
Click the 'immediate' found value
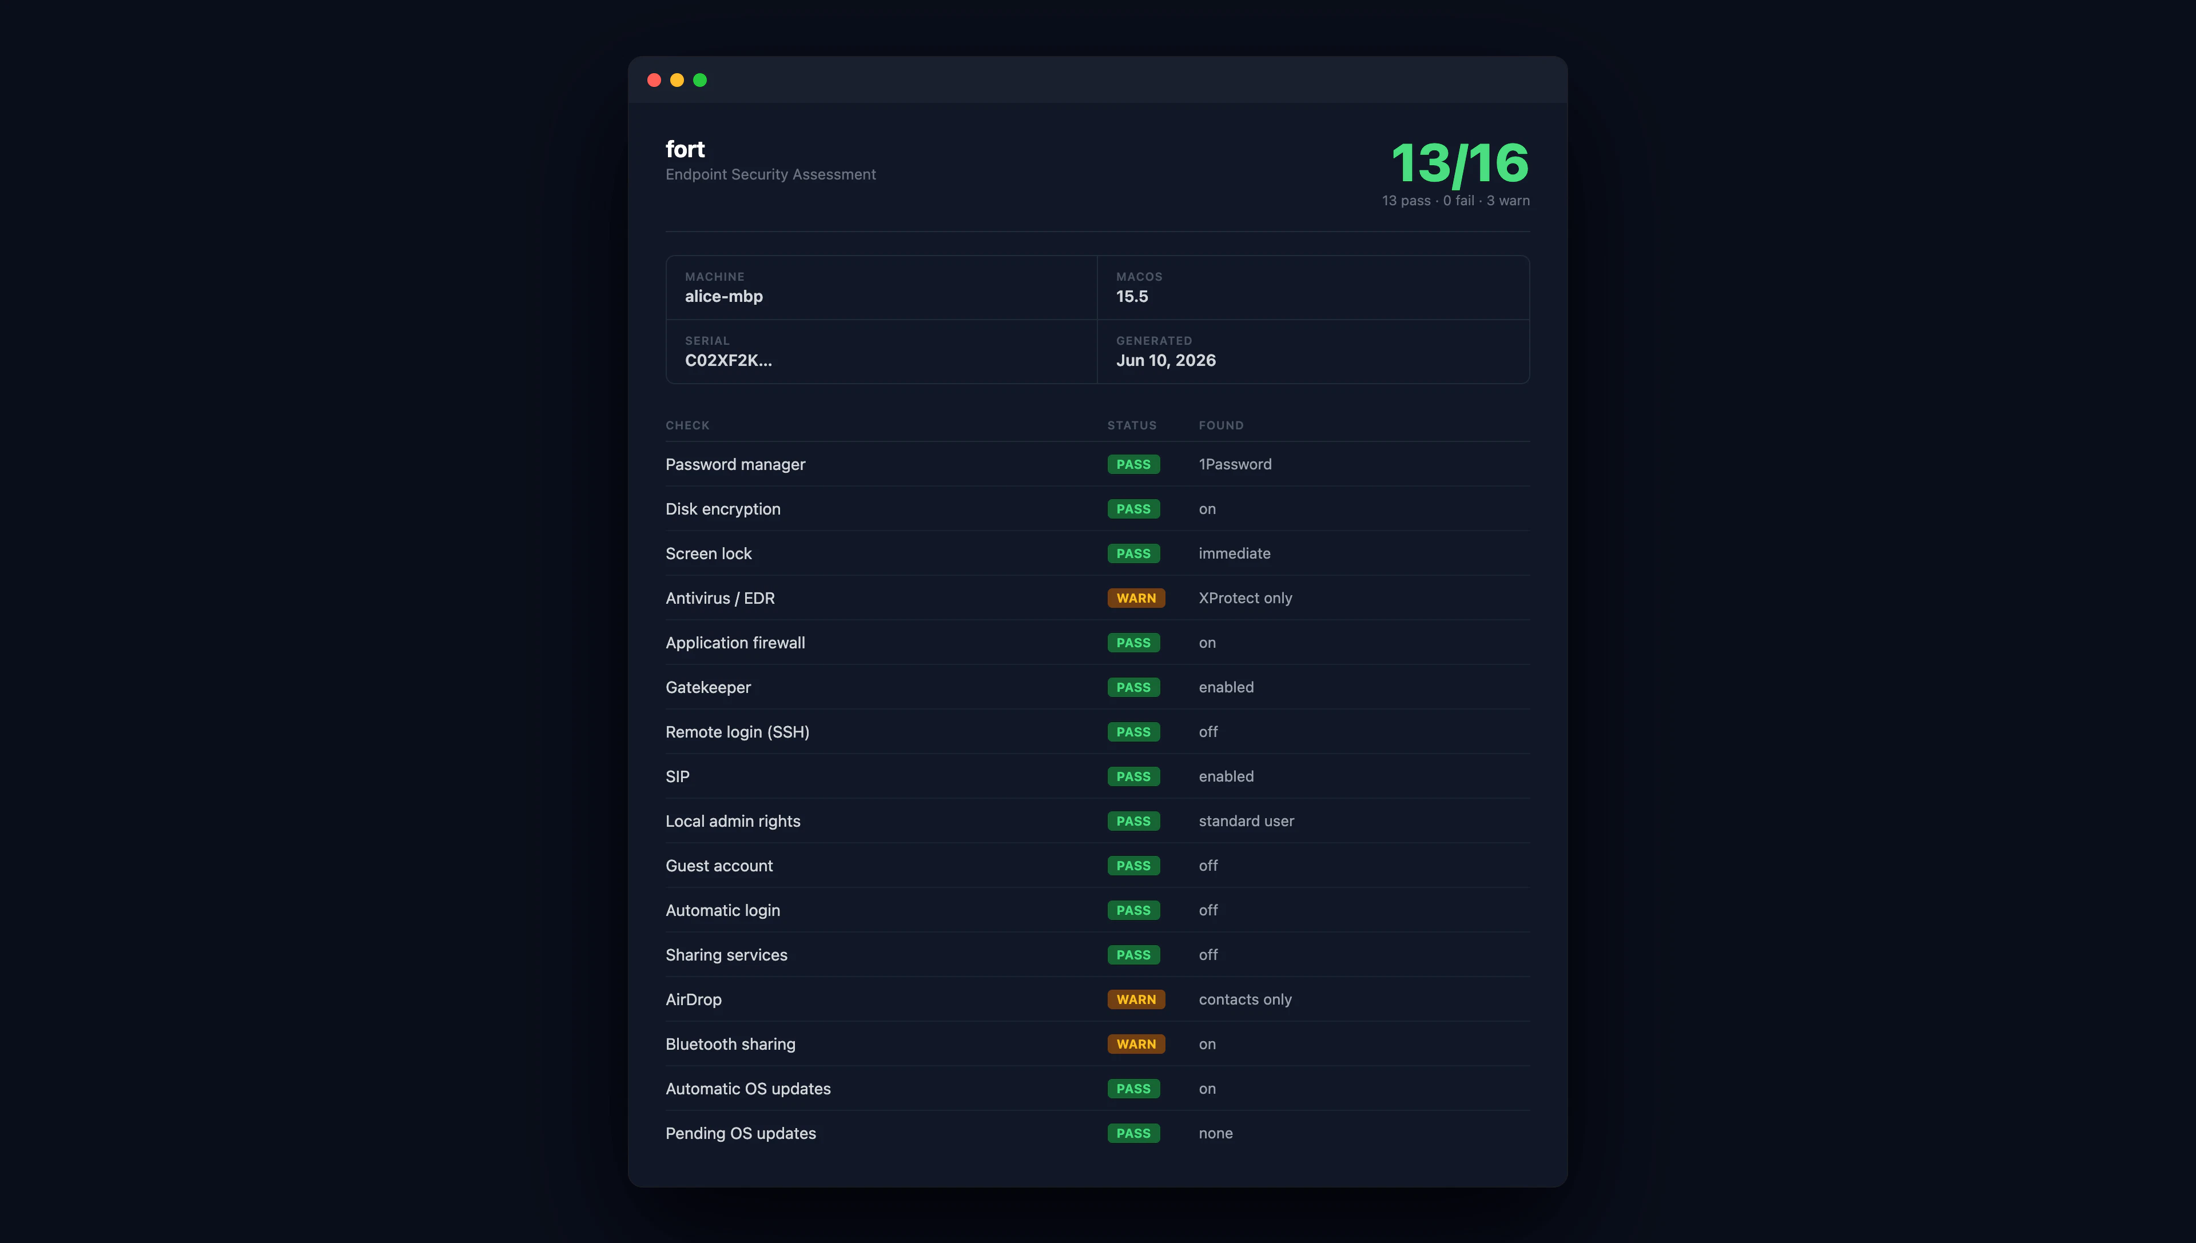(x=1234, y=553)
